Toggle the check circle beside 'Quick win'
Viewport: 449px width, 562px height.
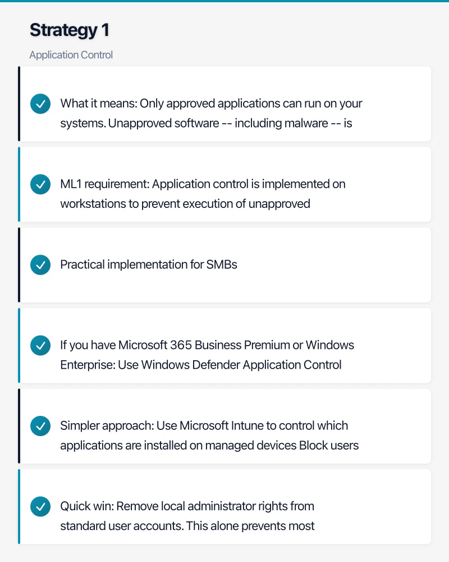click(x=40, y=506)
